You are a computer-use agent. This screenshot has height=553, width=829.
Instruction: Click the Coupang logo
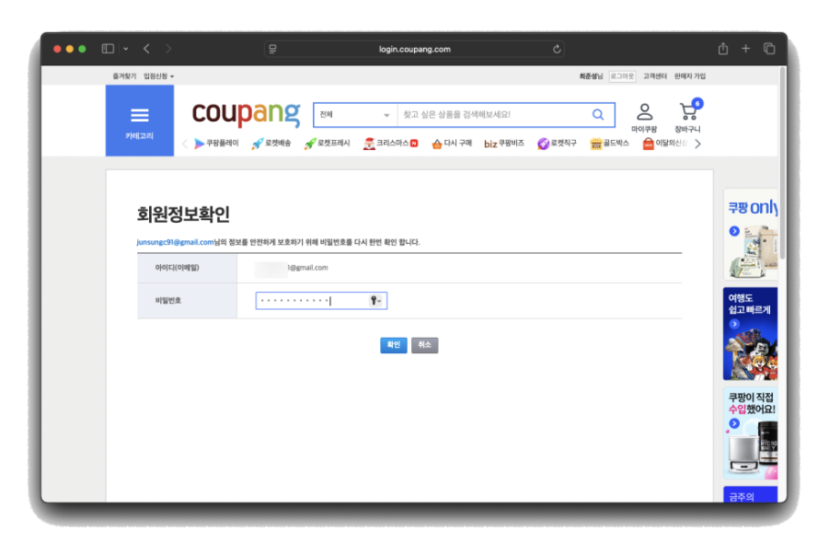pyautogui.click(x=246, y=115)
